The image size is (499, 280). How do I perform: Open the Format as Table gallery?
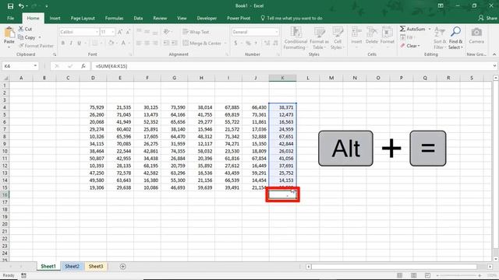click(x=319, y=38)
